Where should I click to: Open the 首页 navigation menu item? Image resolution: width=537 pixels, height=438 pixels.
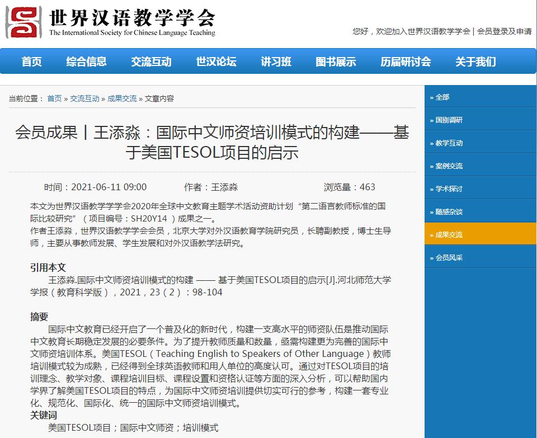coord(31,62)
